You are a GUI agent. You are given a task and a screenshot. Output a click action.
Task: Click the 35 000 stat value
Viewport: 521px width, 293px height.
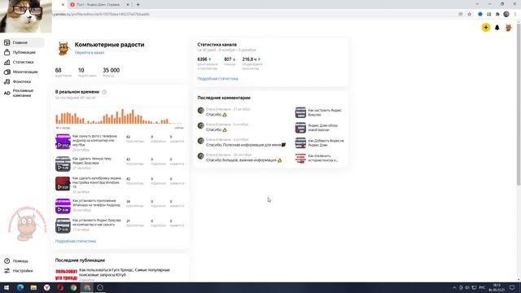click(111, 71)
